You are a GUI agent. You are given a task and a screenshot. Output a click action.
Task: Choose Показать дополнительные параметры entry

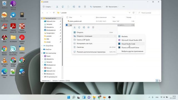point(95,52)
